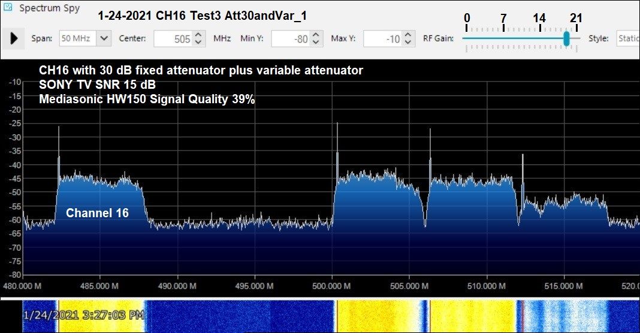This screenshot has height=333, width=640.
Task: Open the Span 50 MHz dropdown
Action: [104, 38]
